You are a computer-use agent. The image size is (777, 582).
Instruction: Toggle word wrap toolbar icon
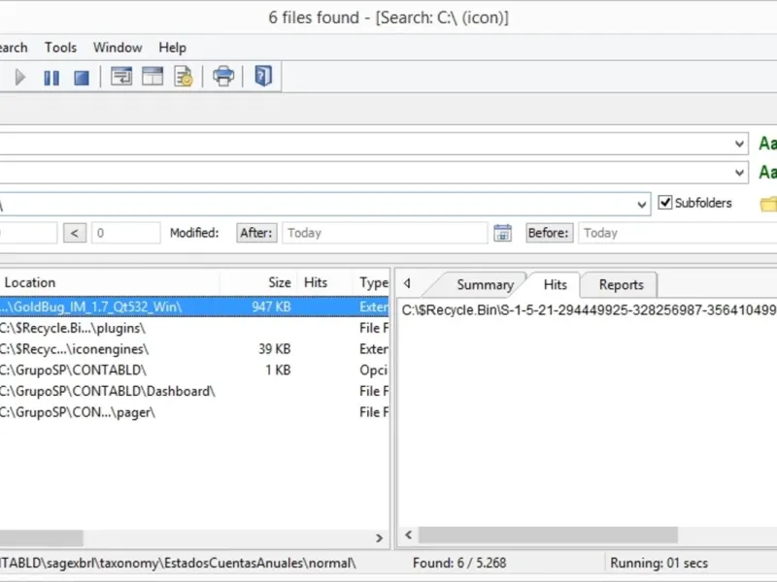[x=121, y=77]
